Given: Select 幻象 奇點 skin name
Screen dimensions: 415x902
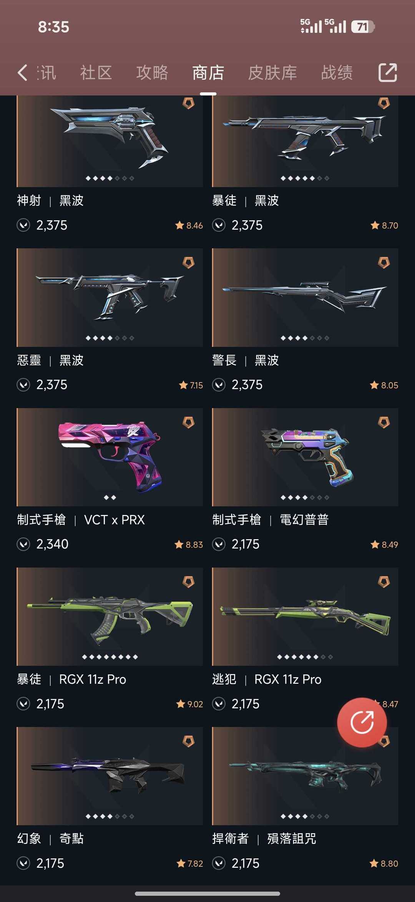Looking at the screenshot, I should coord(50,839).
